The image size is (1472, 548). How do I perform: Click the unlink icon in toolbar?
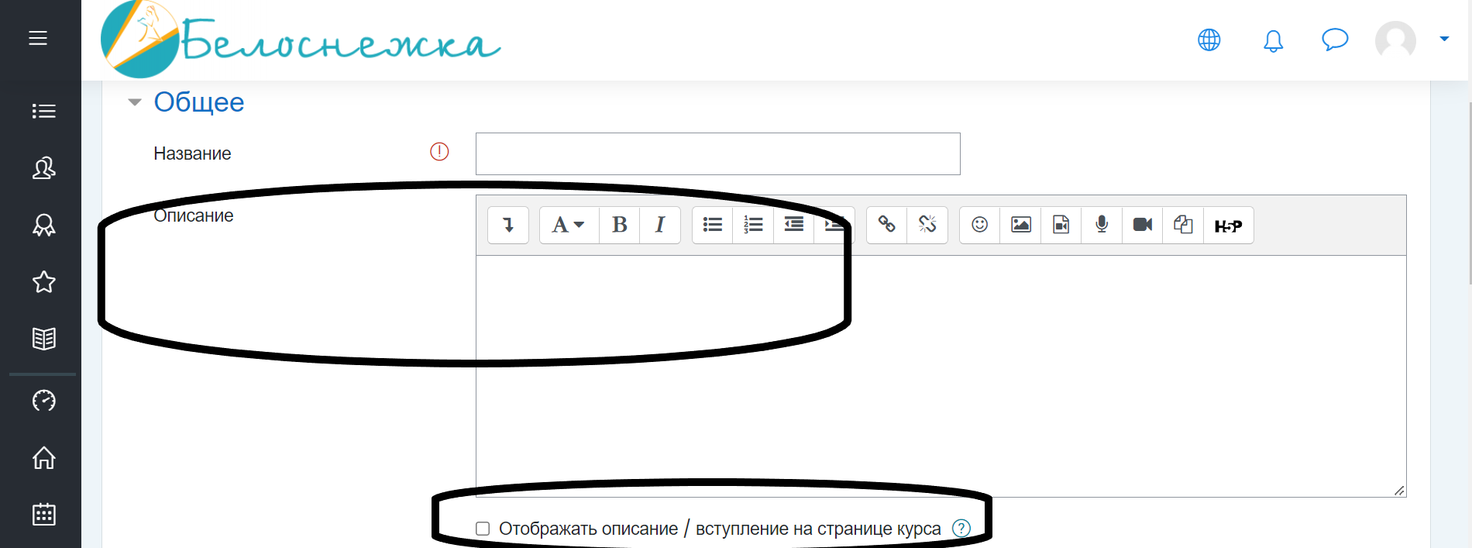[927, 225]
